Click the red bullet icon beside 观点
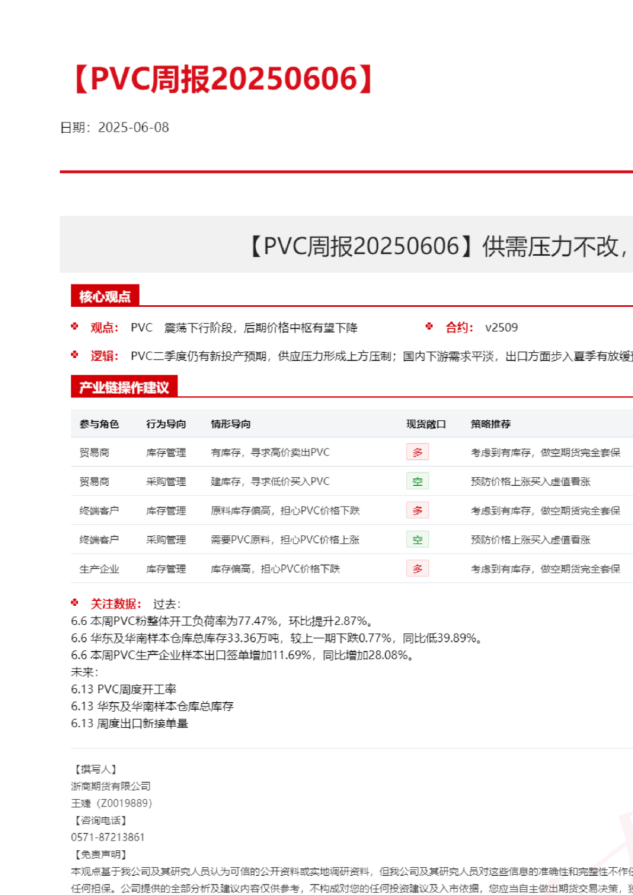633x895 pixels. coord(75,327)
